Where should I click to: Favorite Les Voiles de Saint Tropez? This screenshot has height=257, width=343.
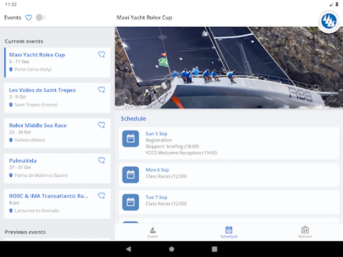point(101,90)
